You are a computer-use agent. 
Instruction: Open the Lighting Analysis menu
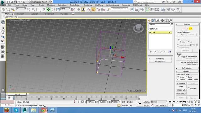(x=112, y=5)
